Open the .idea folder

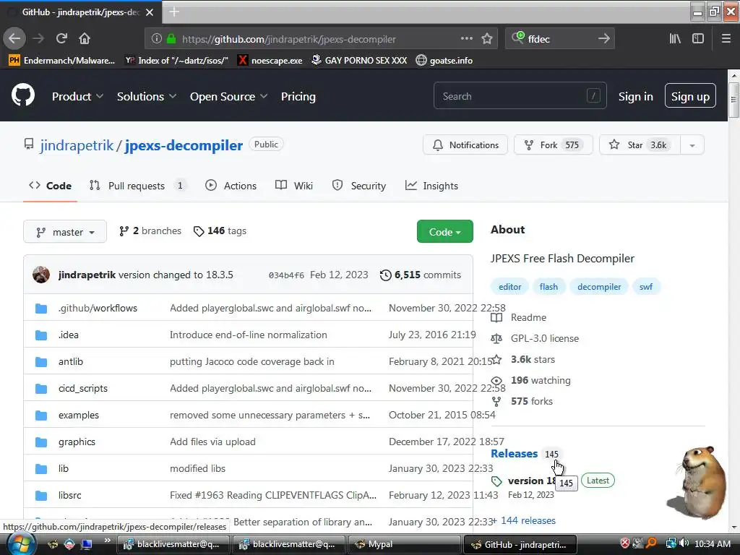[x=69, y=335]
